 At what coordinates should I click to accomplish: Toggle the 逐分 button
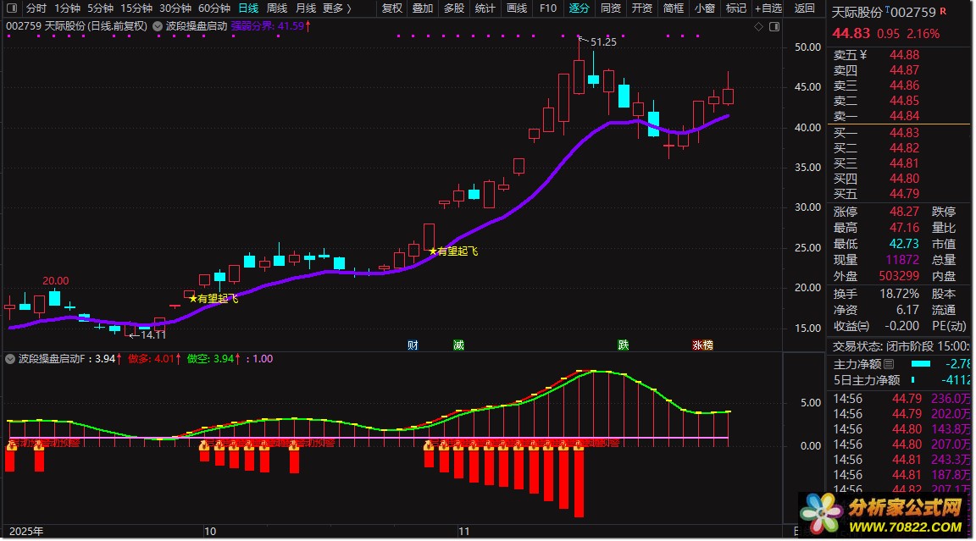pos(579,8)
